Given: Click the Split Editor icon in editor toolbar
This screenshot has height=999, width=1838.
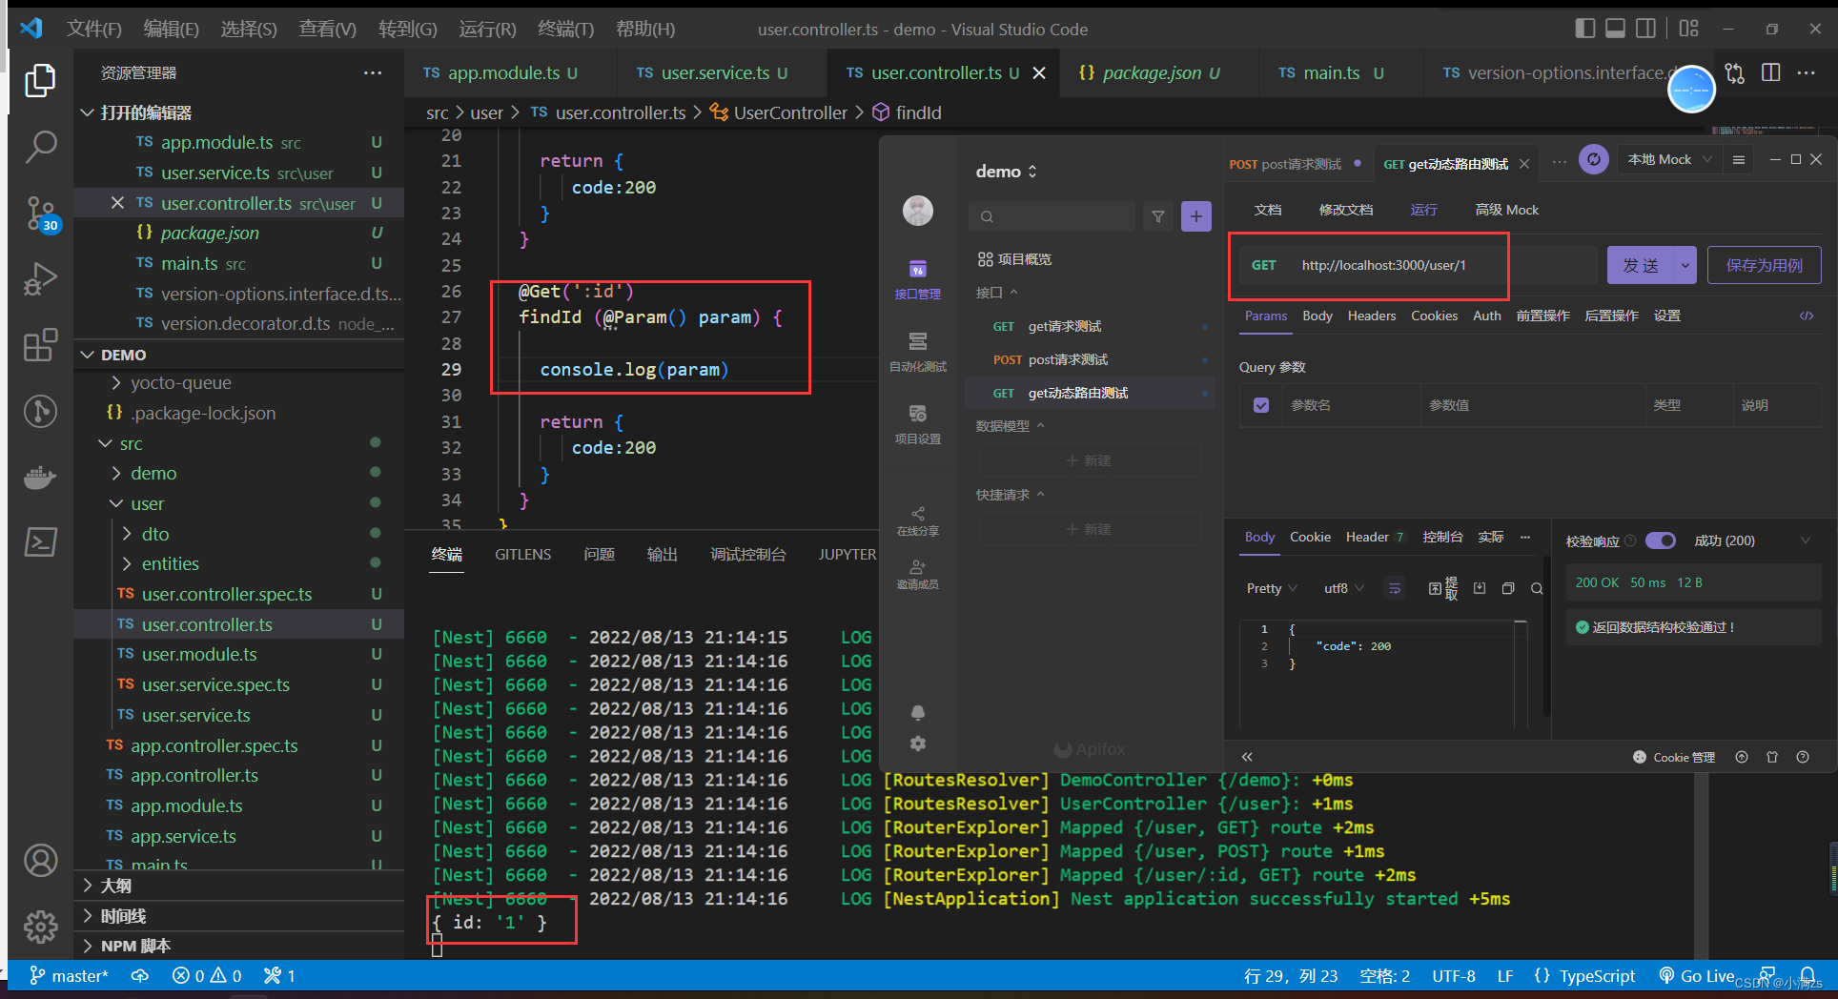Looking at the screenshot, I should (x=1771, y=72).
